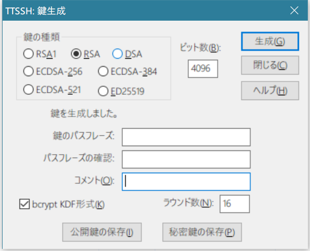Click the 閉じる(C) close button

[x=270, y=65]
